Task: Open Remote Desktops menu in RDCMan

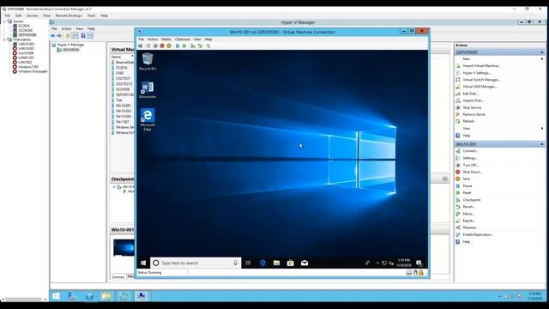Action: click(x=69, y=15)
